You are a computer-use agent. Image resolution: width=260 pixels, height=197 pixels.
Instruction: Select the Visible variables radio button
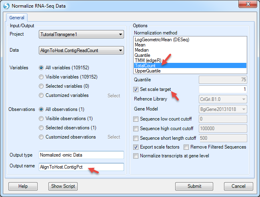tap(41, 77)
